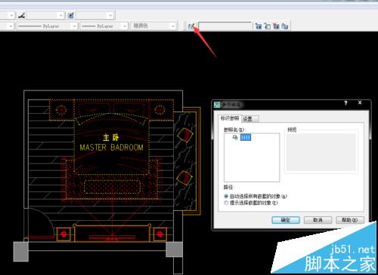This screenshot has height=275, width=378.
Task: Click the add to working set icon
Action: pos(259,26)
